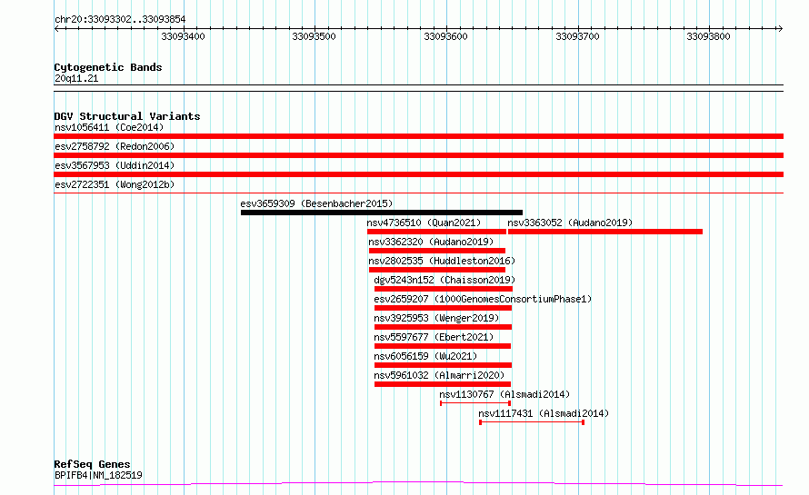Screen dimensions: 809x495
Task: Open the nsv3362320 (Audano2019) label
Action: point(431,242)
